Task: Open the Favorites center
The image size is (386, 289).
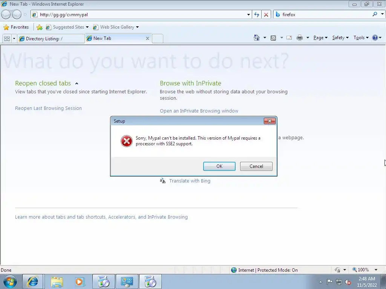Action: click(x=16, y=27)
